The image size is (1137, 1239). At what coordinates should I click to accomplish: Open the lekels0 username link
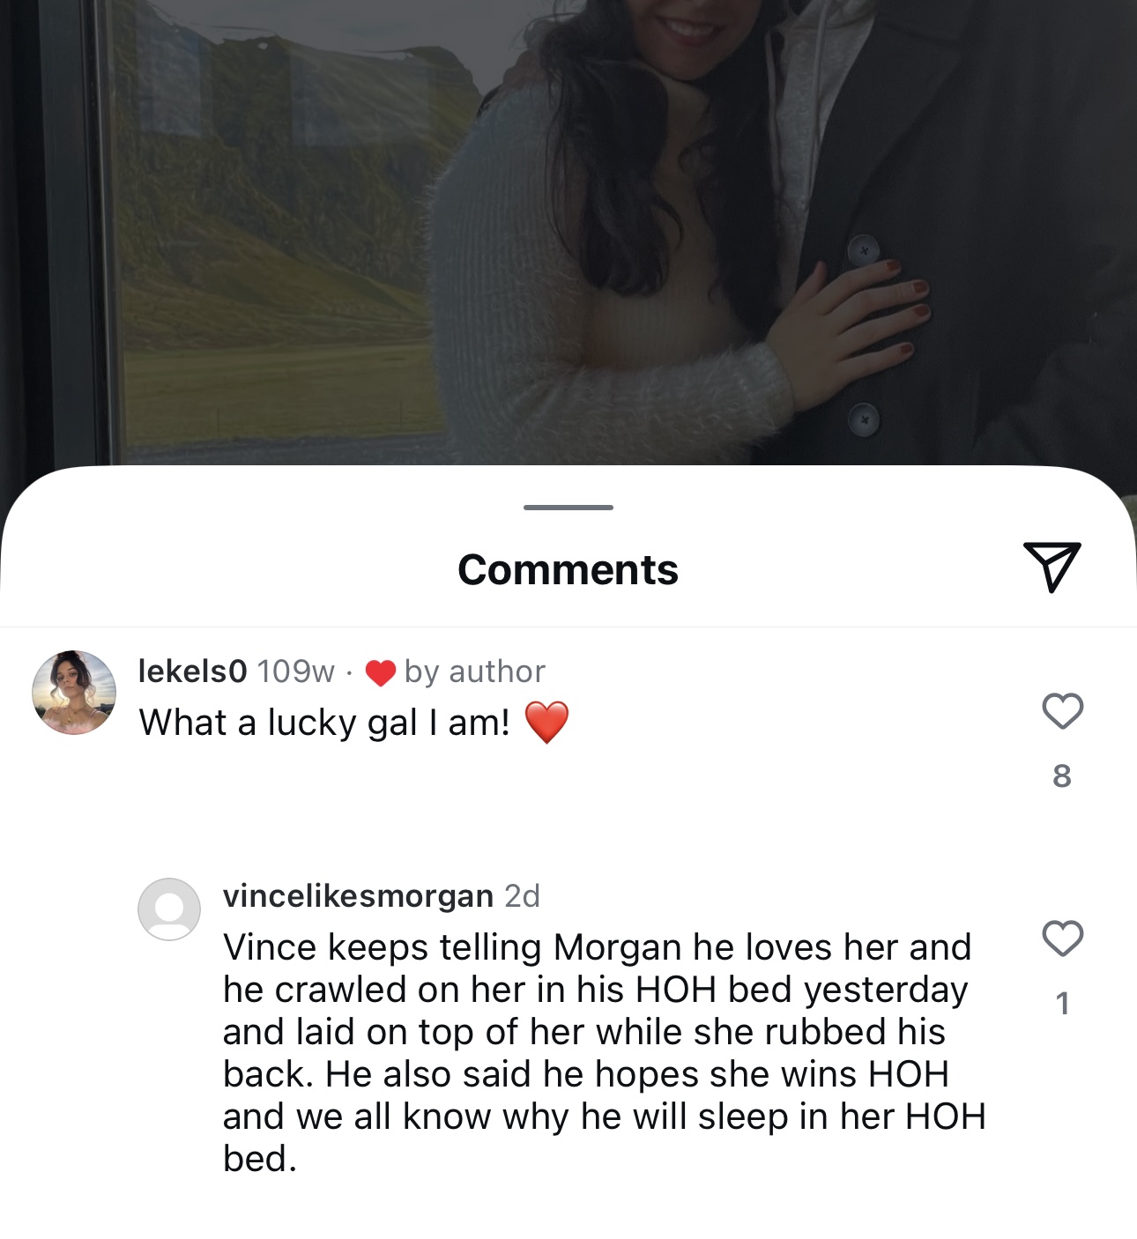click(193, 671)
